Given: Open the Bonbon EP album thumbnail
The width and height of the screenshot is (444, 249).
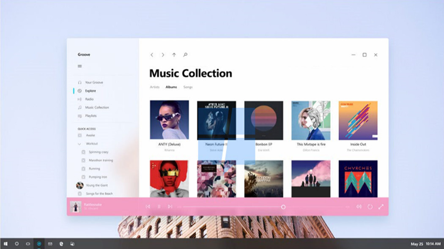Looking at the screenshot, I should (263, 120).
